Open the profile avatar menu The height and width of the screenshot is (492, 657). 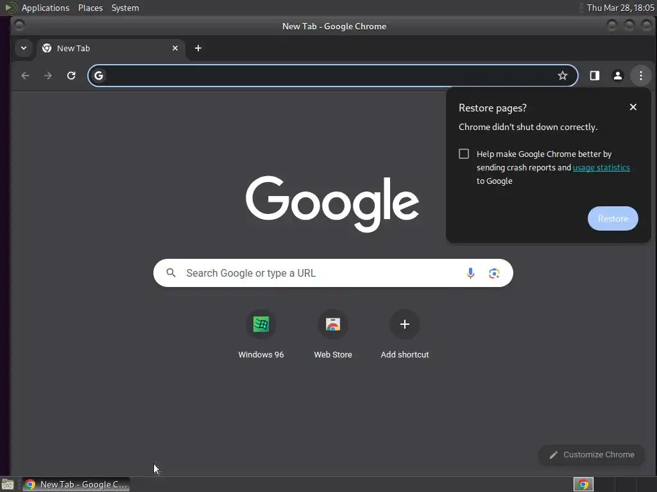[x=618, y=76]
